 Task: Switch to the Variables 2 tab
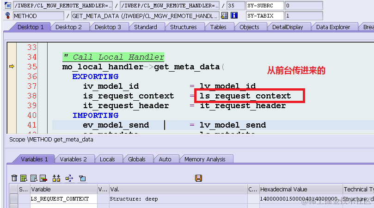[73, 159]
